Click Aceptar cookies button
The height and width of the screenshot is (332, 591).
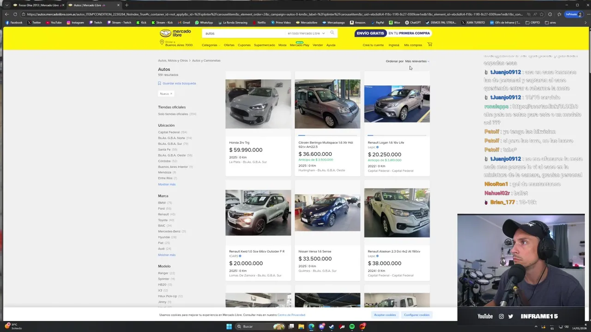[x=385, y=315]
